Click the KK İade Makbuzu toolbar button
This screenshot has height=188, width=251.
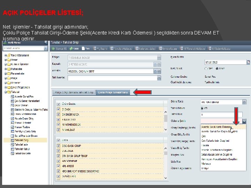tap(219, 49)
